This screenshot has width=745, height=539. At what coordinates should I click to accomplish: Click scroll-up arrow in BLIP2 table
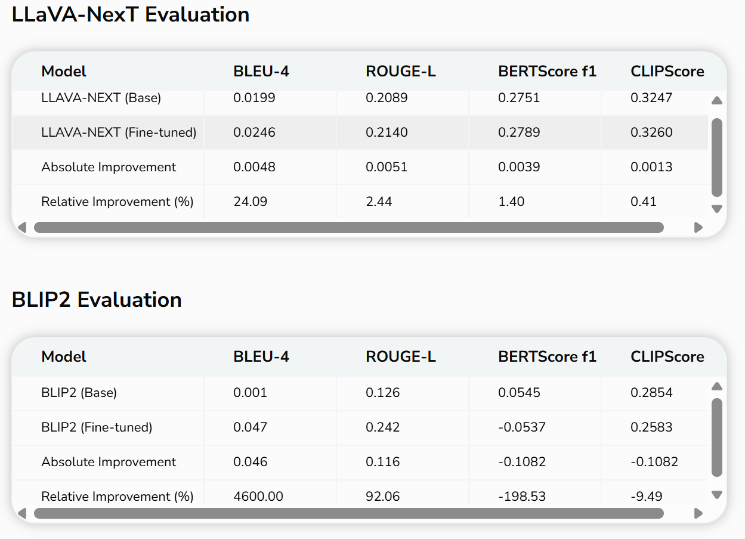717,386
